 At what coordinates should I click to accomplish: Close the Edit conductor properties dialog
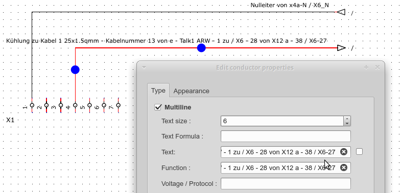click(x=377, y=68)
